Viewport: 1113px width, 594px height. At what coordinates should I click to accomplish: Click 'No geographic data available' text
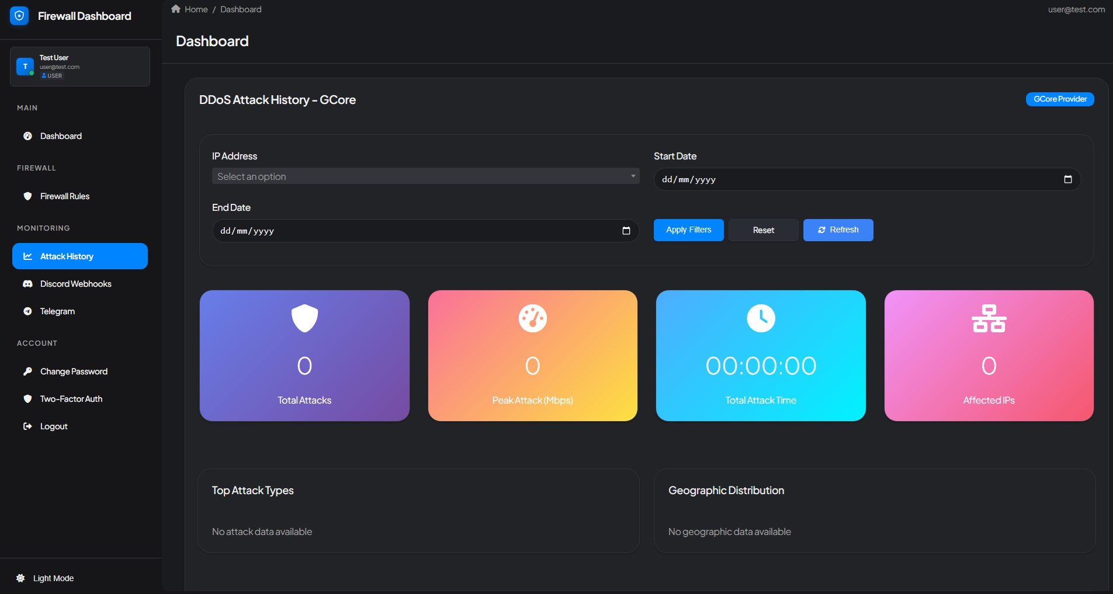(x=730, y=532)
